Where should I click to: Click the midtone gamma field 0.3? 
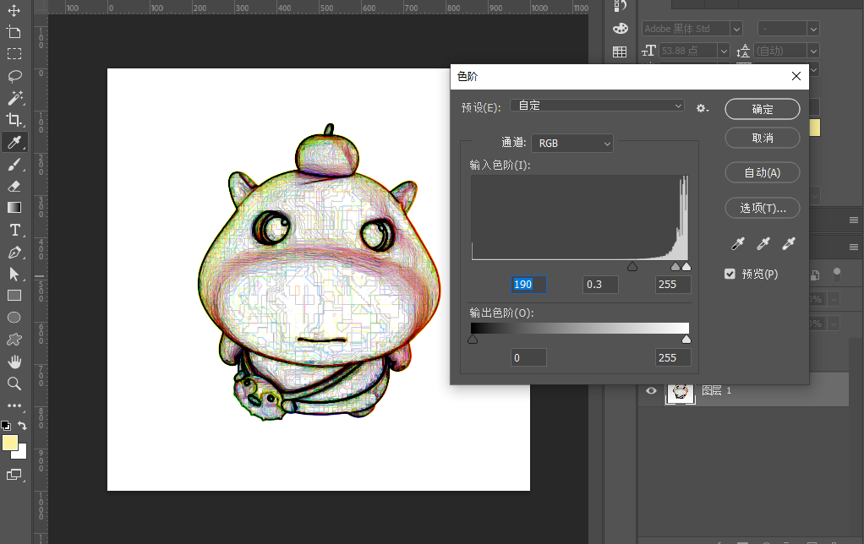tap(600, 285)
